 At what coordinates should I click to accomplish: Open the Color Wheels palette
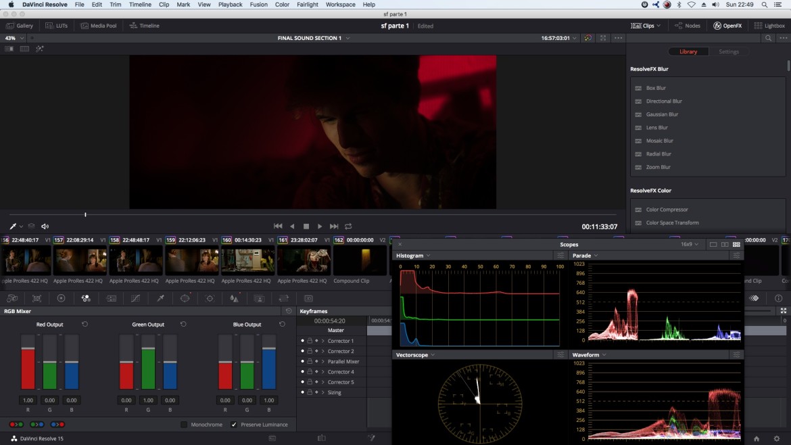(61, 298)
